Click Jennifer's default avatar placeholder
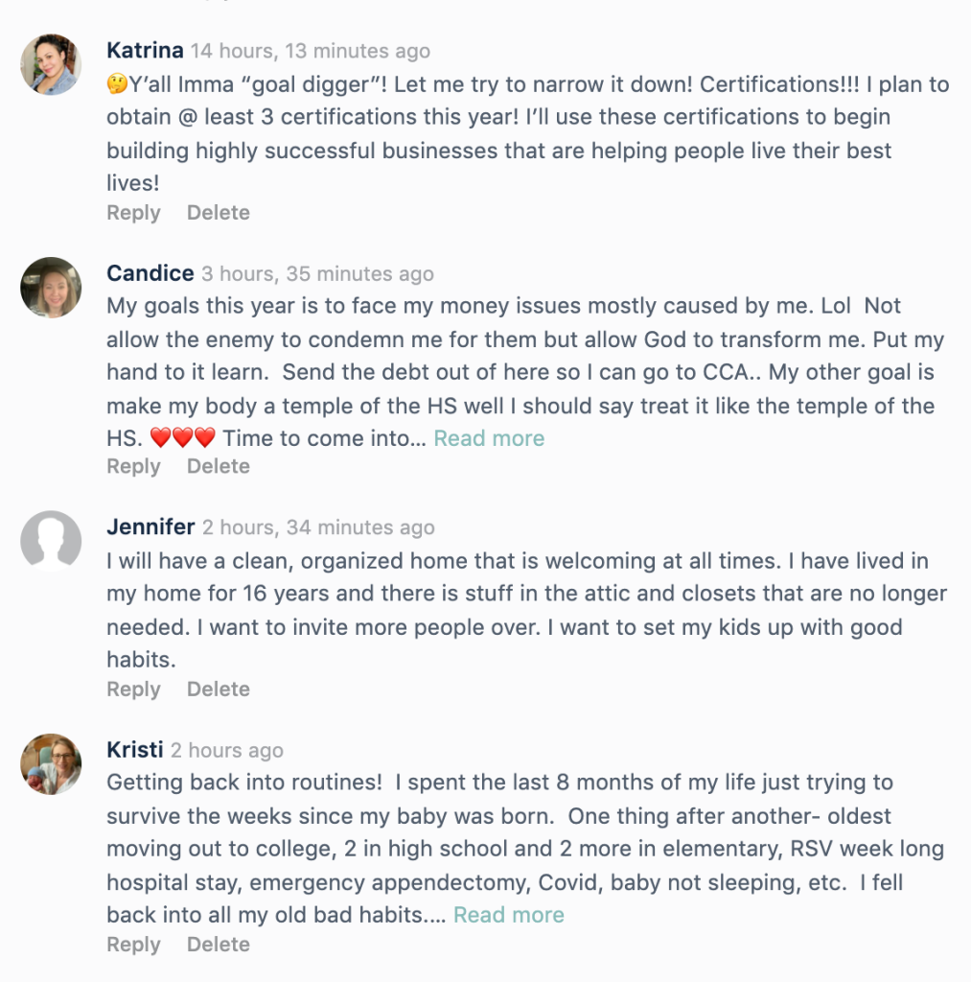Viewport: 971px width, 982px height. pyautogui.click(x=51, y=541)
